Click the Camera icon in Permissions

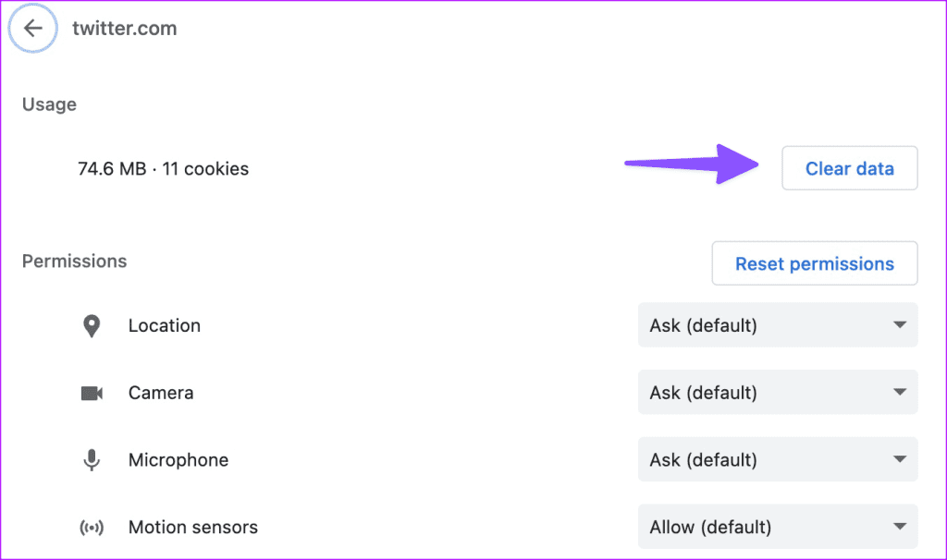click(92, 394)
